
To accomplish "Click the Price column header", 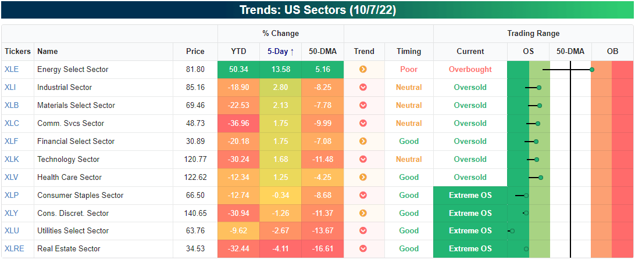I will coord(195,52).
